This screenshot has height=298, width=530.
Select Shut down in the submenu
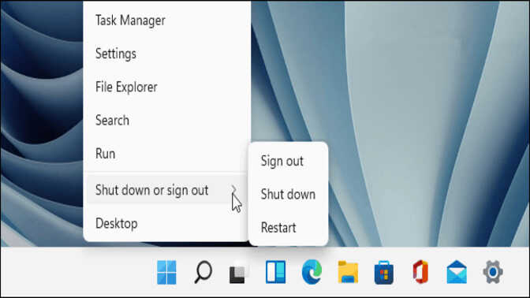[x=289, y=194]
